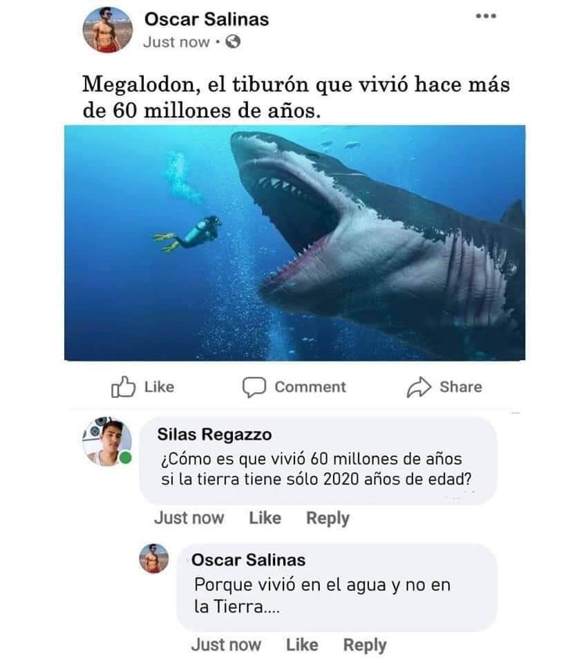Open the Oscar Salinas name in the reply
Viewport: 588px width, 663px height.
coord(248,560)
